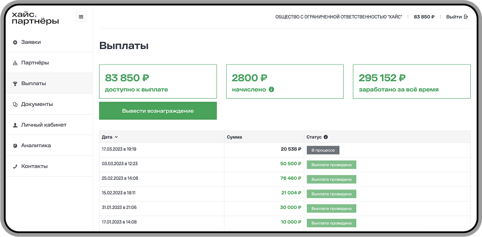The height and width of the screenshot is (237, 482).
Task: Click the Документы sidebar icon
Action: (x=15, y=104)
